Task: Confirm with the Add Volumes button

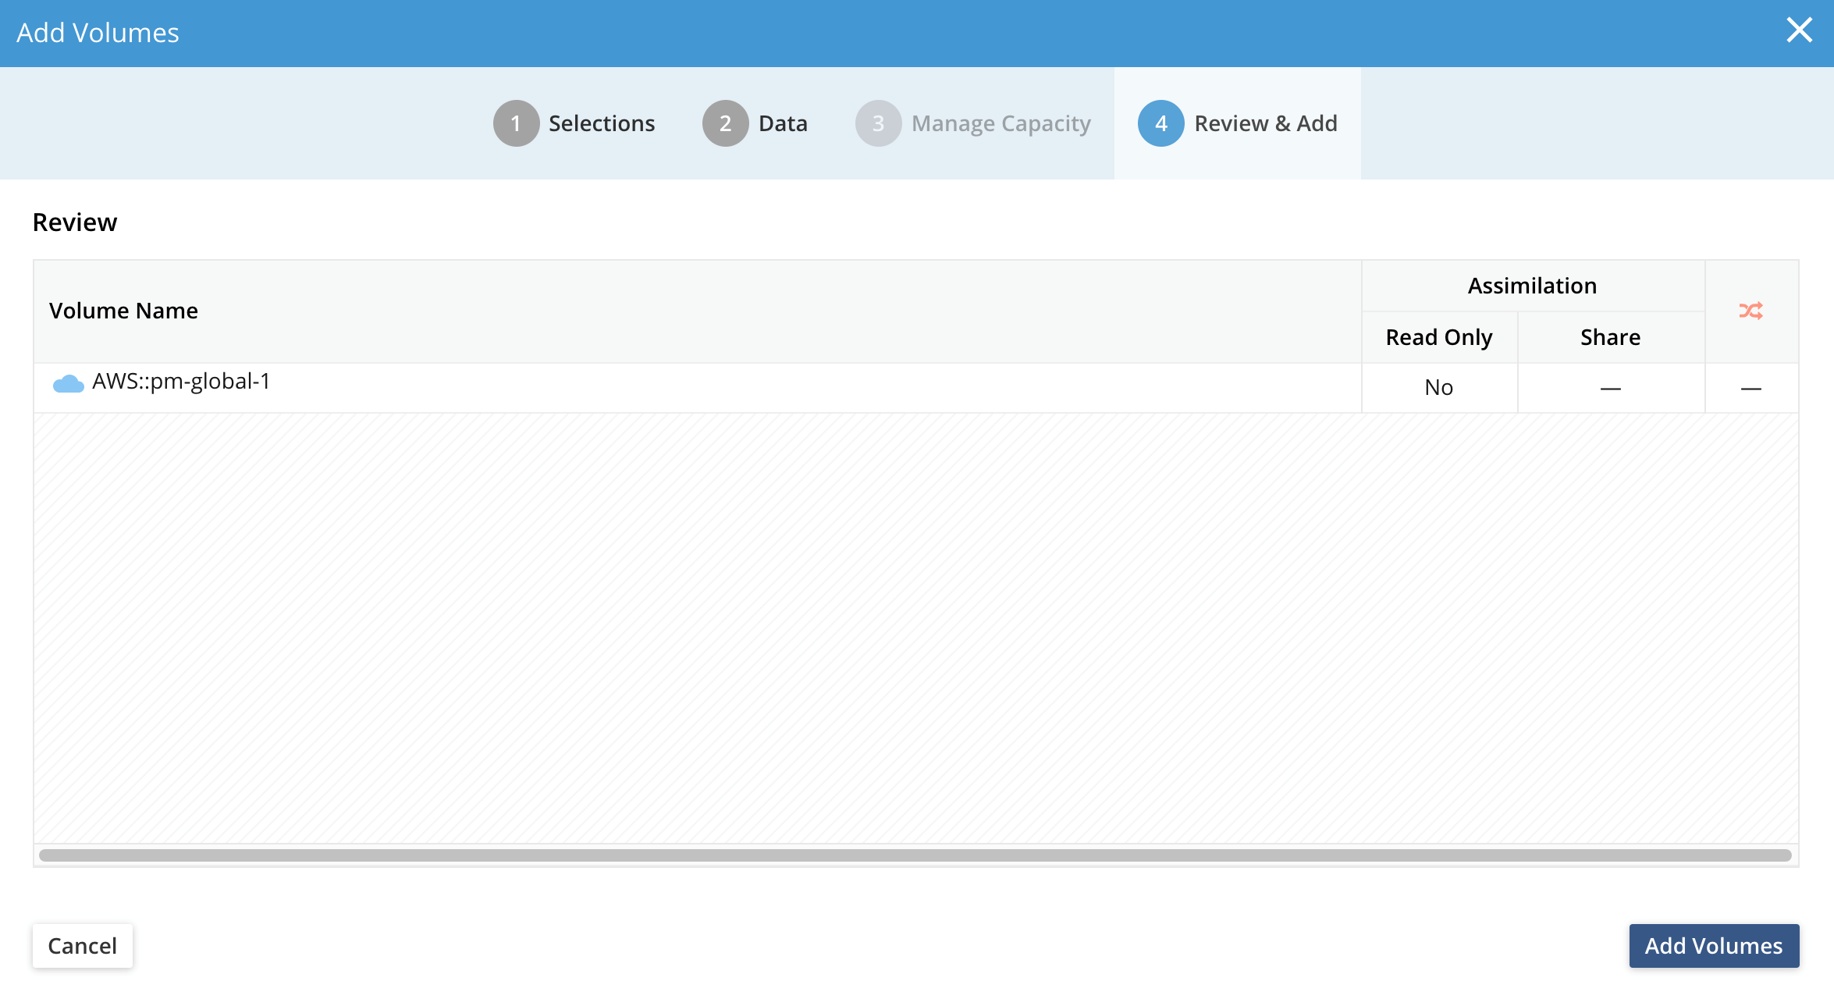Action: tap(1714, 946)
